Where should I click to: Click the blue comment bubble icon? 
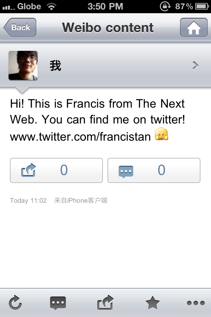pyautogui.click(x=126, y=171)
